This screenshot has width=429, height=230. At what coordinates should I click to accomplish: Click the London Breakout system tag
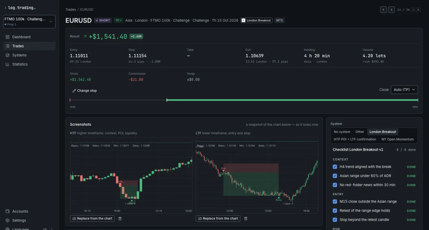[256, 21]
